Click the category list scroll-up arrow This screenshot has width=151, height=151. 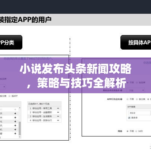tap(20, 108)
